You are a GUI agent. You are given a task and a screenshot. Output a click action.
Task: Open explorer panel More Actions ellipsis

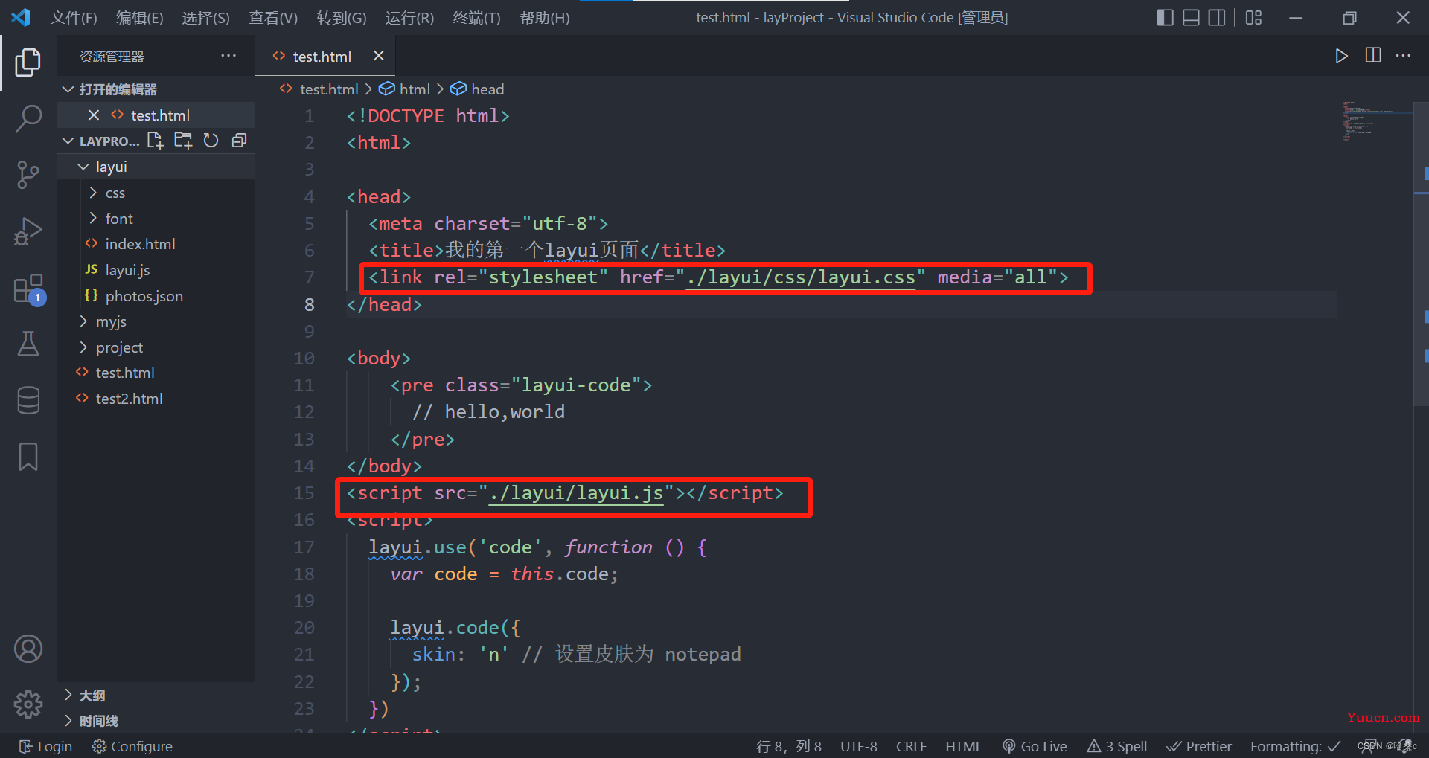(x=228, y=56)
